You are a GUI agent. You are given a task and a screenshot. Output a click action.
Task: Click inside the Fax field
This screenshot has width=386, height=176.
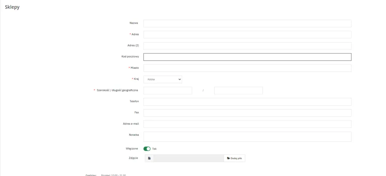[247, 113]
